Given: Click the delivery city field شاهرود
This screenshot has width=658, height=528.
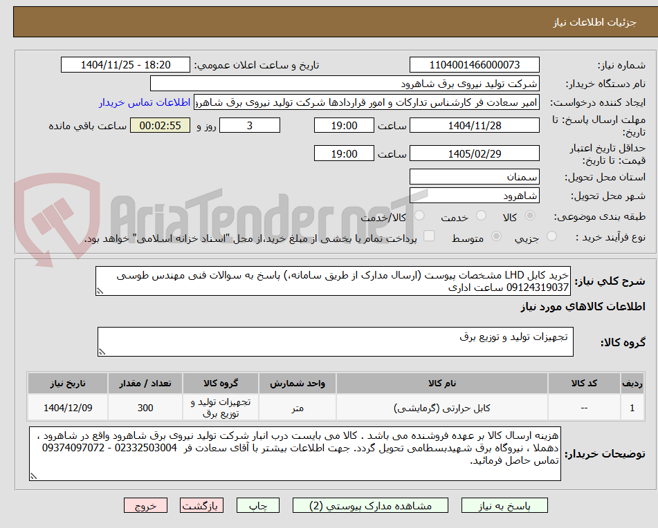Looking at the screenshot, I should click(474, 196).
